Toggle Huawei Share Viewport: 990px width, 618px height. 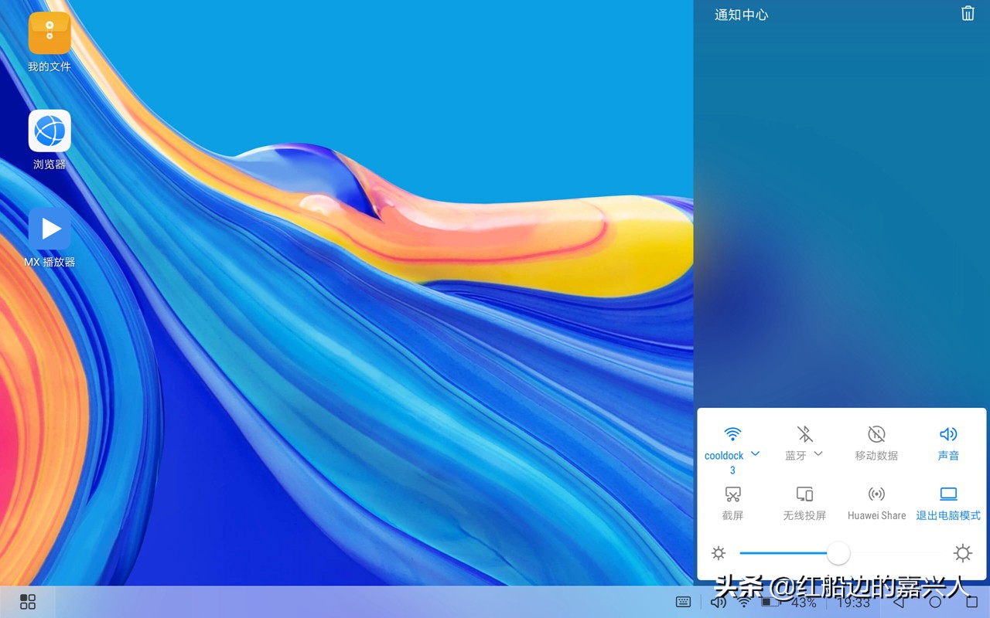(x=876, y=504)
